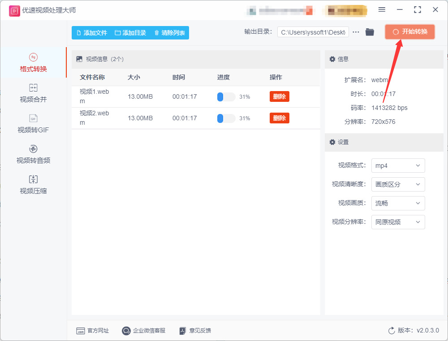Expand the 视频格式 mp4 dropdown

(x=398, y=166)
